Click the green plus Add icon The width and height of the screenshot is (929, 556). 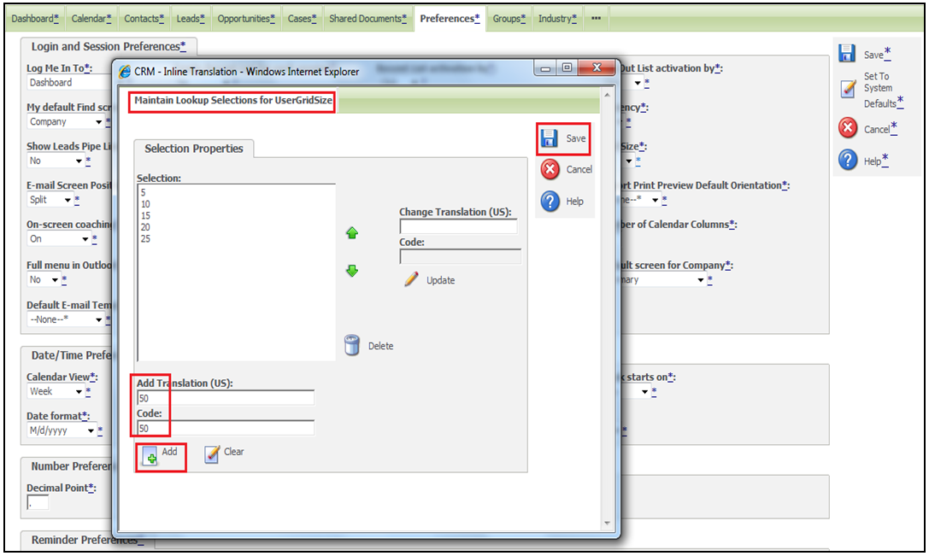point(150,456)
